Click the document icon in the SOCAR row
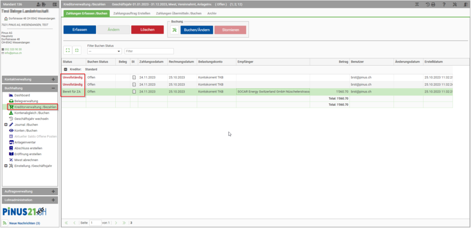The width and height of the screenshot is (471, 228). [134, 91]
